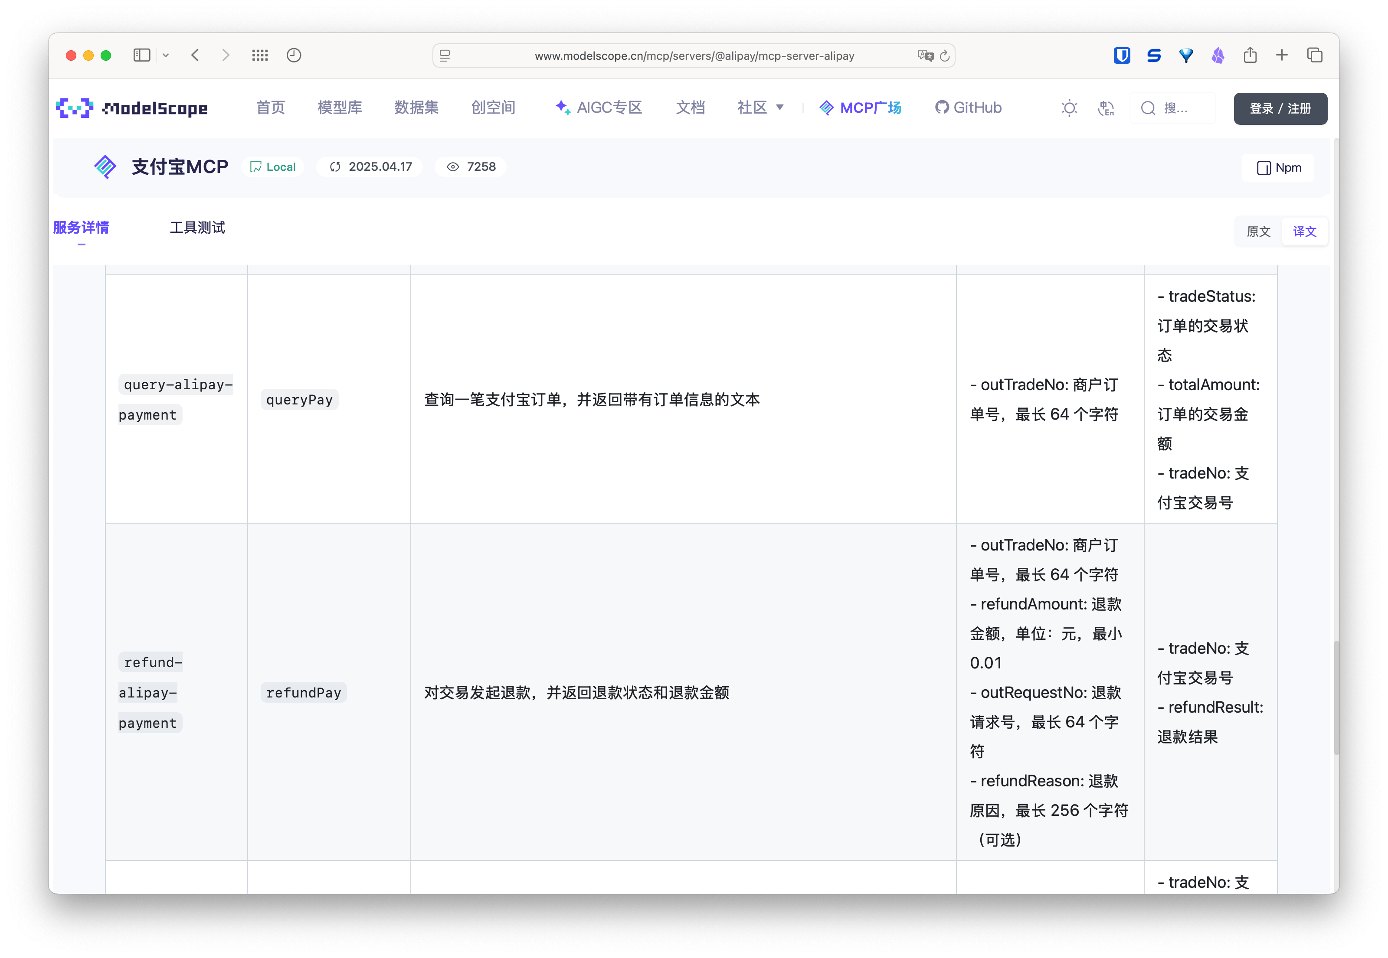The height and width of the screenshot is (958, 1388).
Task: Open the 数据集 nav item
Action: click(x=416, y=108)
